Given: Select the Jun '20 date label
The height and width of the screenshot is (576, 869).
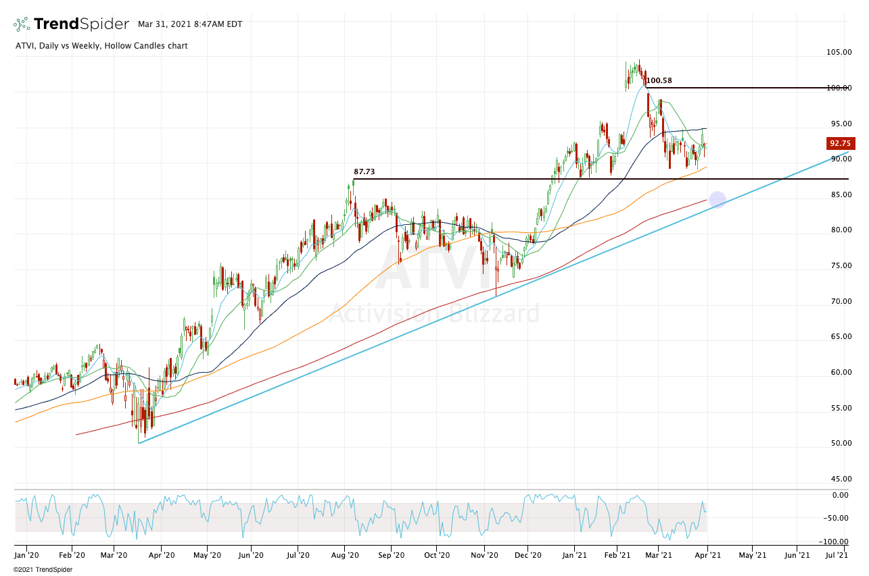Looking at the screenshot, I should coord(251,555).
